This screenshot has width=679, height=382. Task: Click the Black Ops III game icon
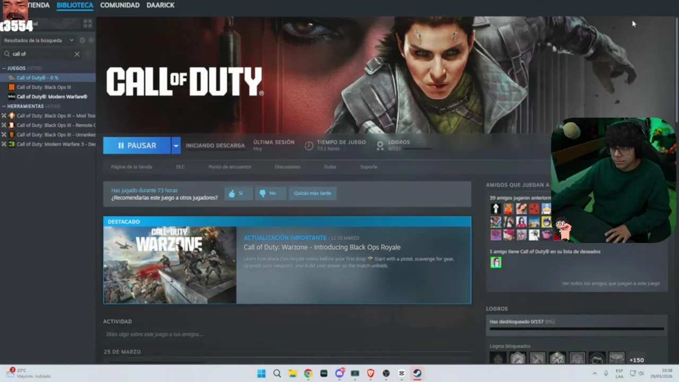(x=12, y=87)
